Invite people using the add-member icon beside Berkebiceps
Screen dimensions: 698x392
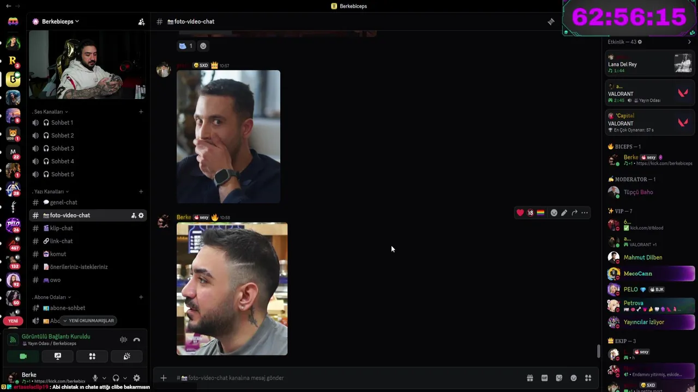tap(141, 22)
